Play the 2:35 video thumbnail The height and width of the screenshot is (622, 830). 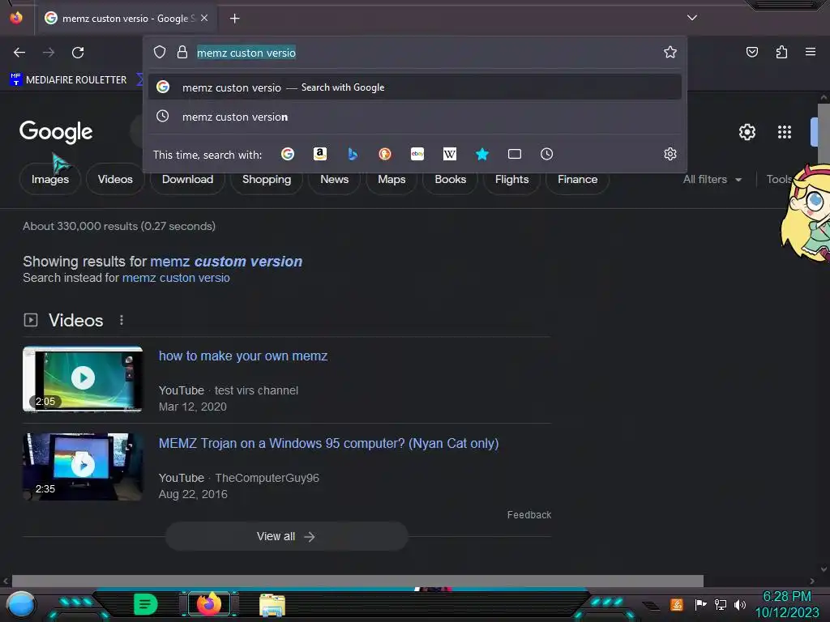(x=83, y=466)
